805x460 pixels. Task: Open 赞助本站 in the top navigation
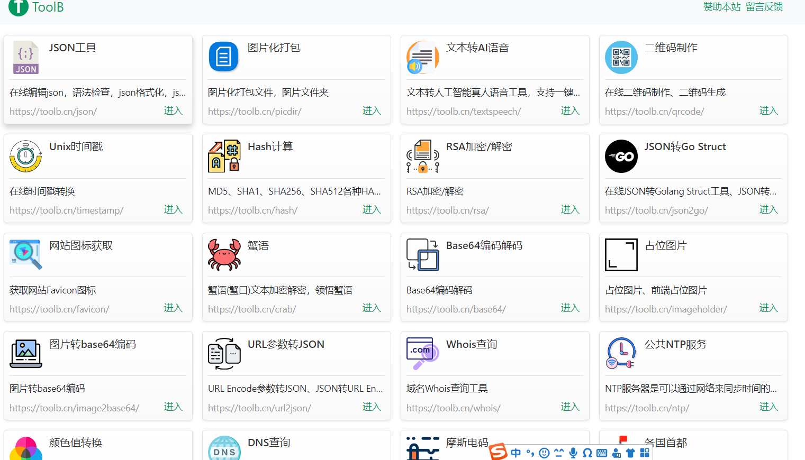[x=721, y=7]
